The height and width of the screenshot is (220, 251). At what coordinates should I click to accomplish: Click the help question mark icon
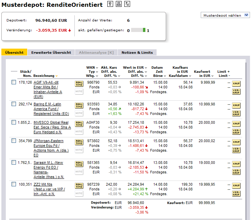(x=110, y=4)
